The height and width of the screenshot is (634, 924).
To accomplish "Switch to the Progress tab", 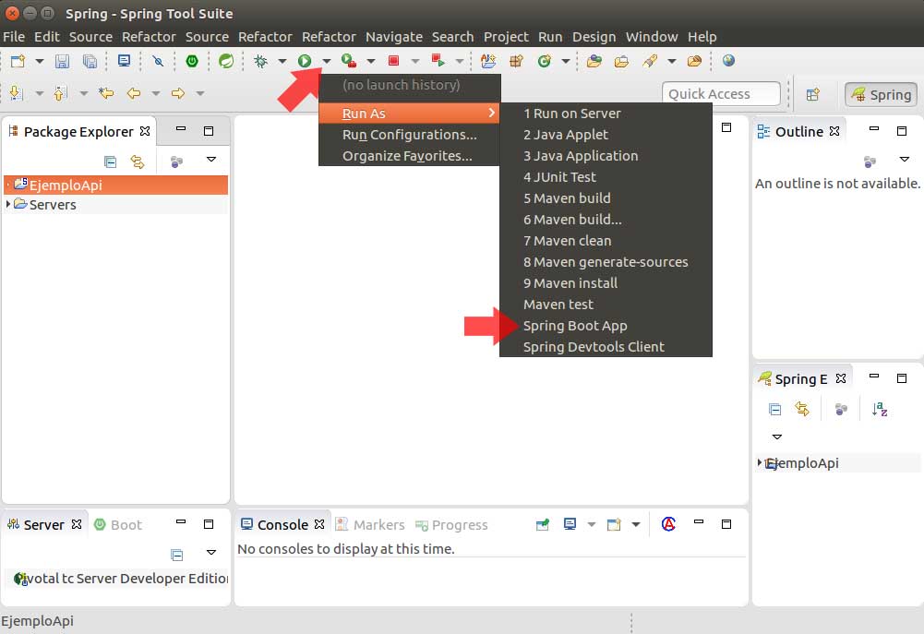I will pos(452,524).
